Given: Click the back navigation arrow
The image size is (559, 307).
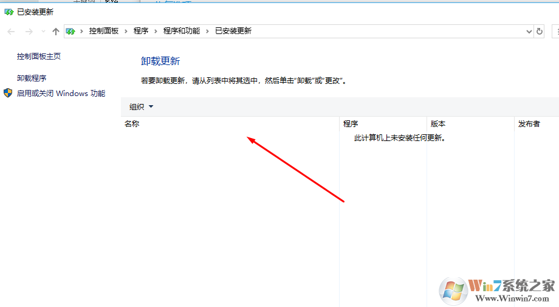Looking at the screenshot, I should pyautogui.click(x=11, y=32).
